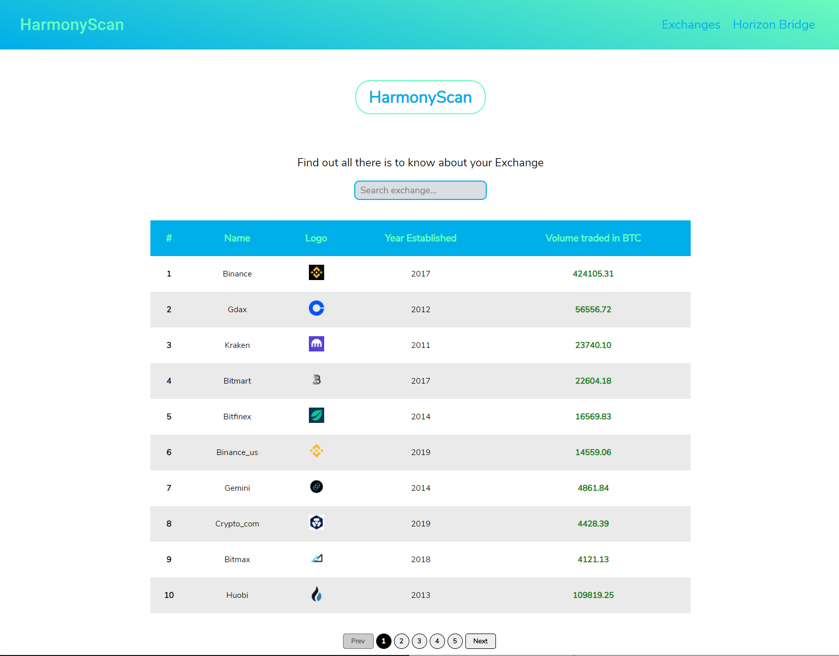Click volume value 4121.13

point(593,560)
